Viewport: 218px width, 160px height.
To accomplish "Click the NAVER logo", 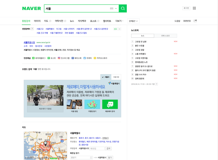I will point(32,8).
